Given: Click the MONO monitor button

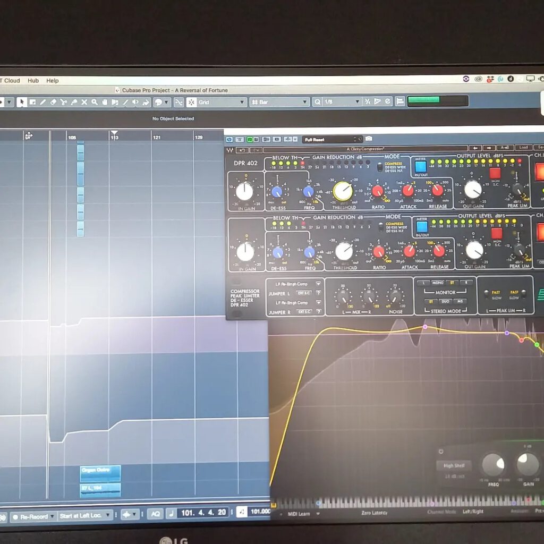Looking at the screenshot, I should tap(438, 283).
